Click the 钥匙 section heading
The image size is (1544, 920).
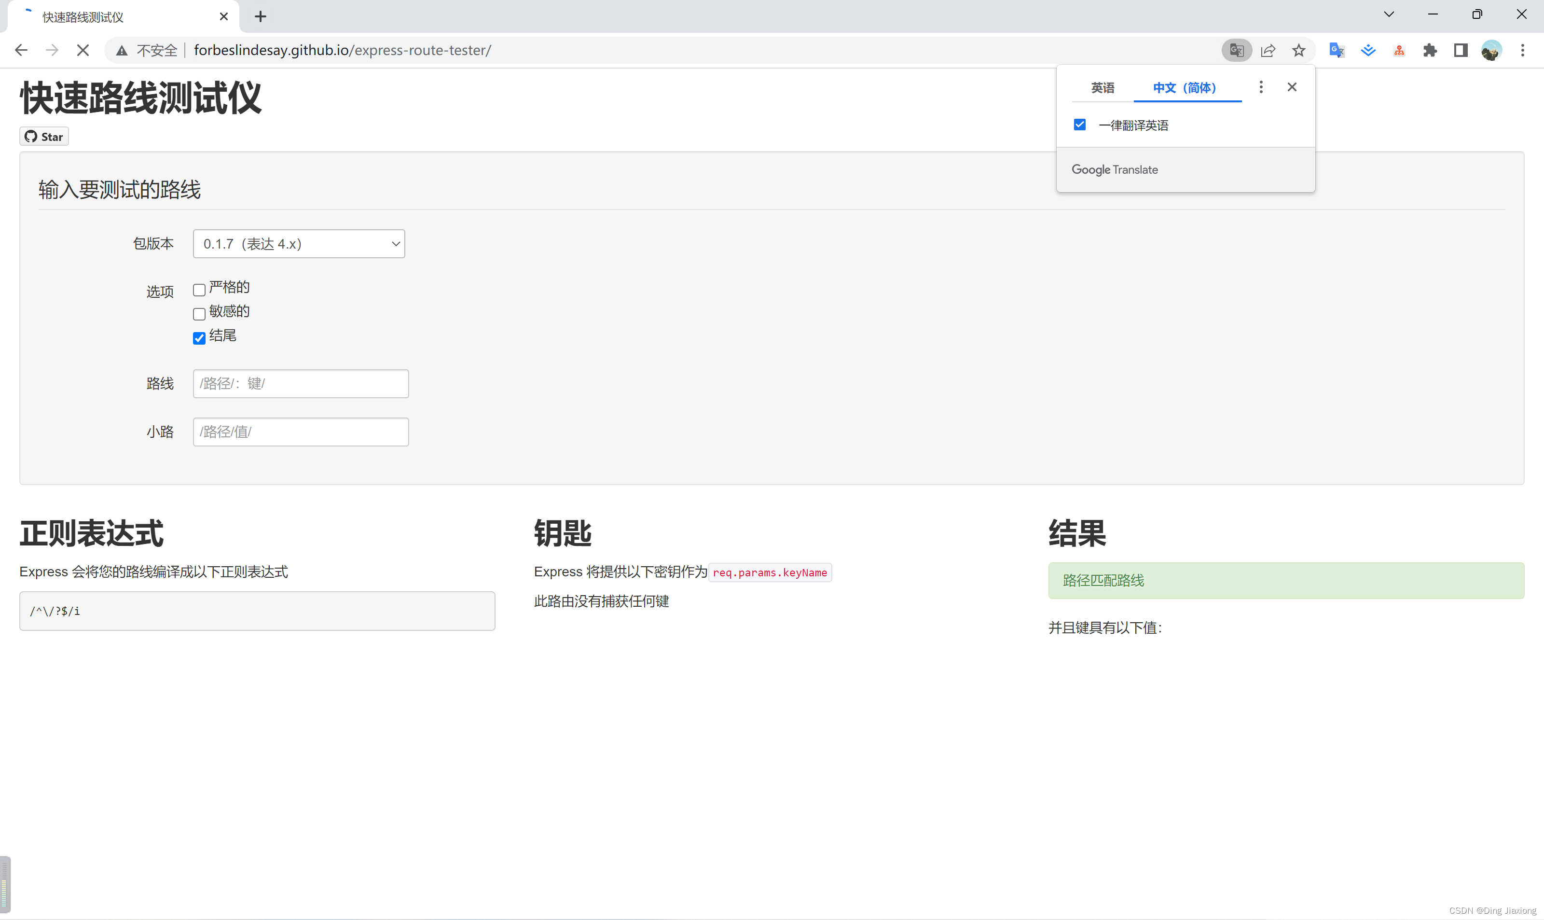(563, 533)
